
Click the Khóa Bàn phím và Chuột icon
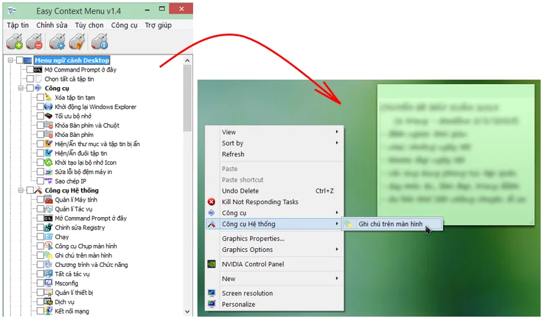click(49, 125)
